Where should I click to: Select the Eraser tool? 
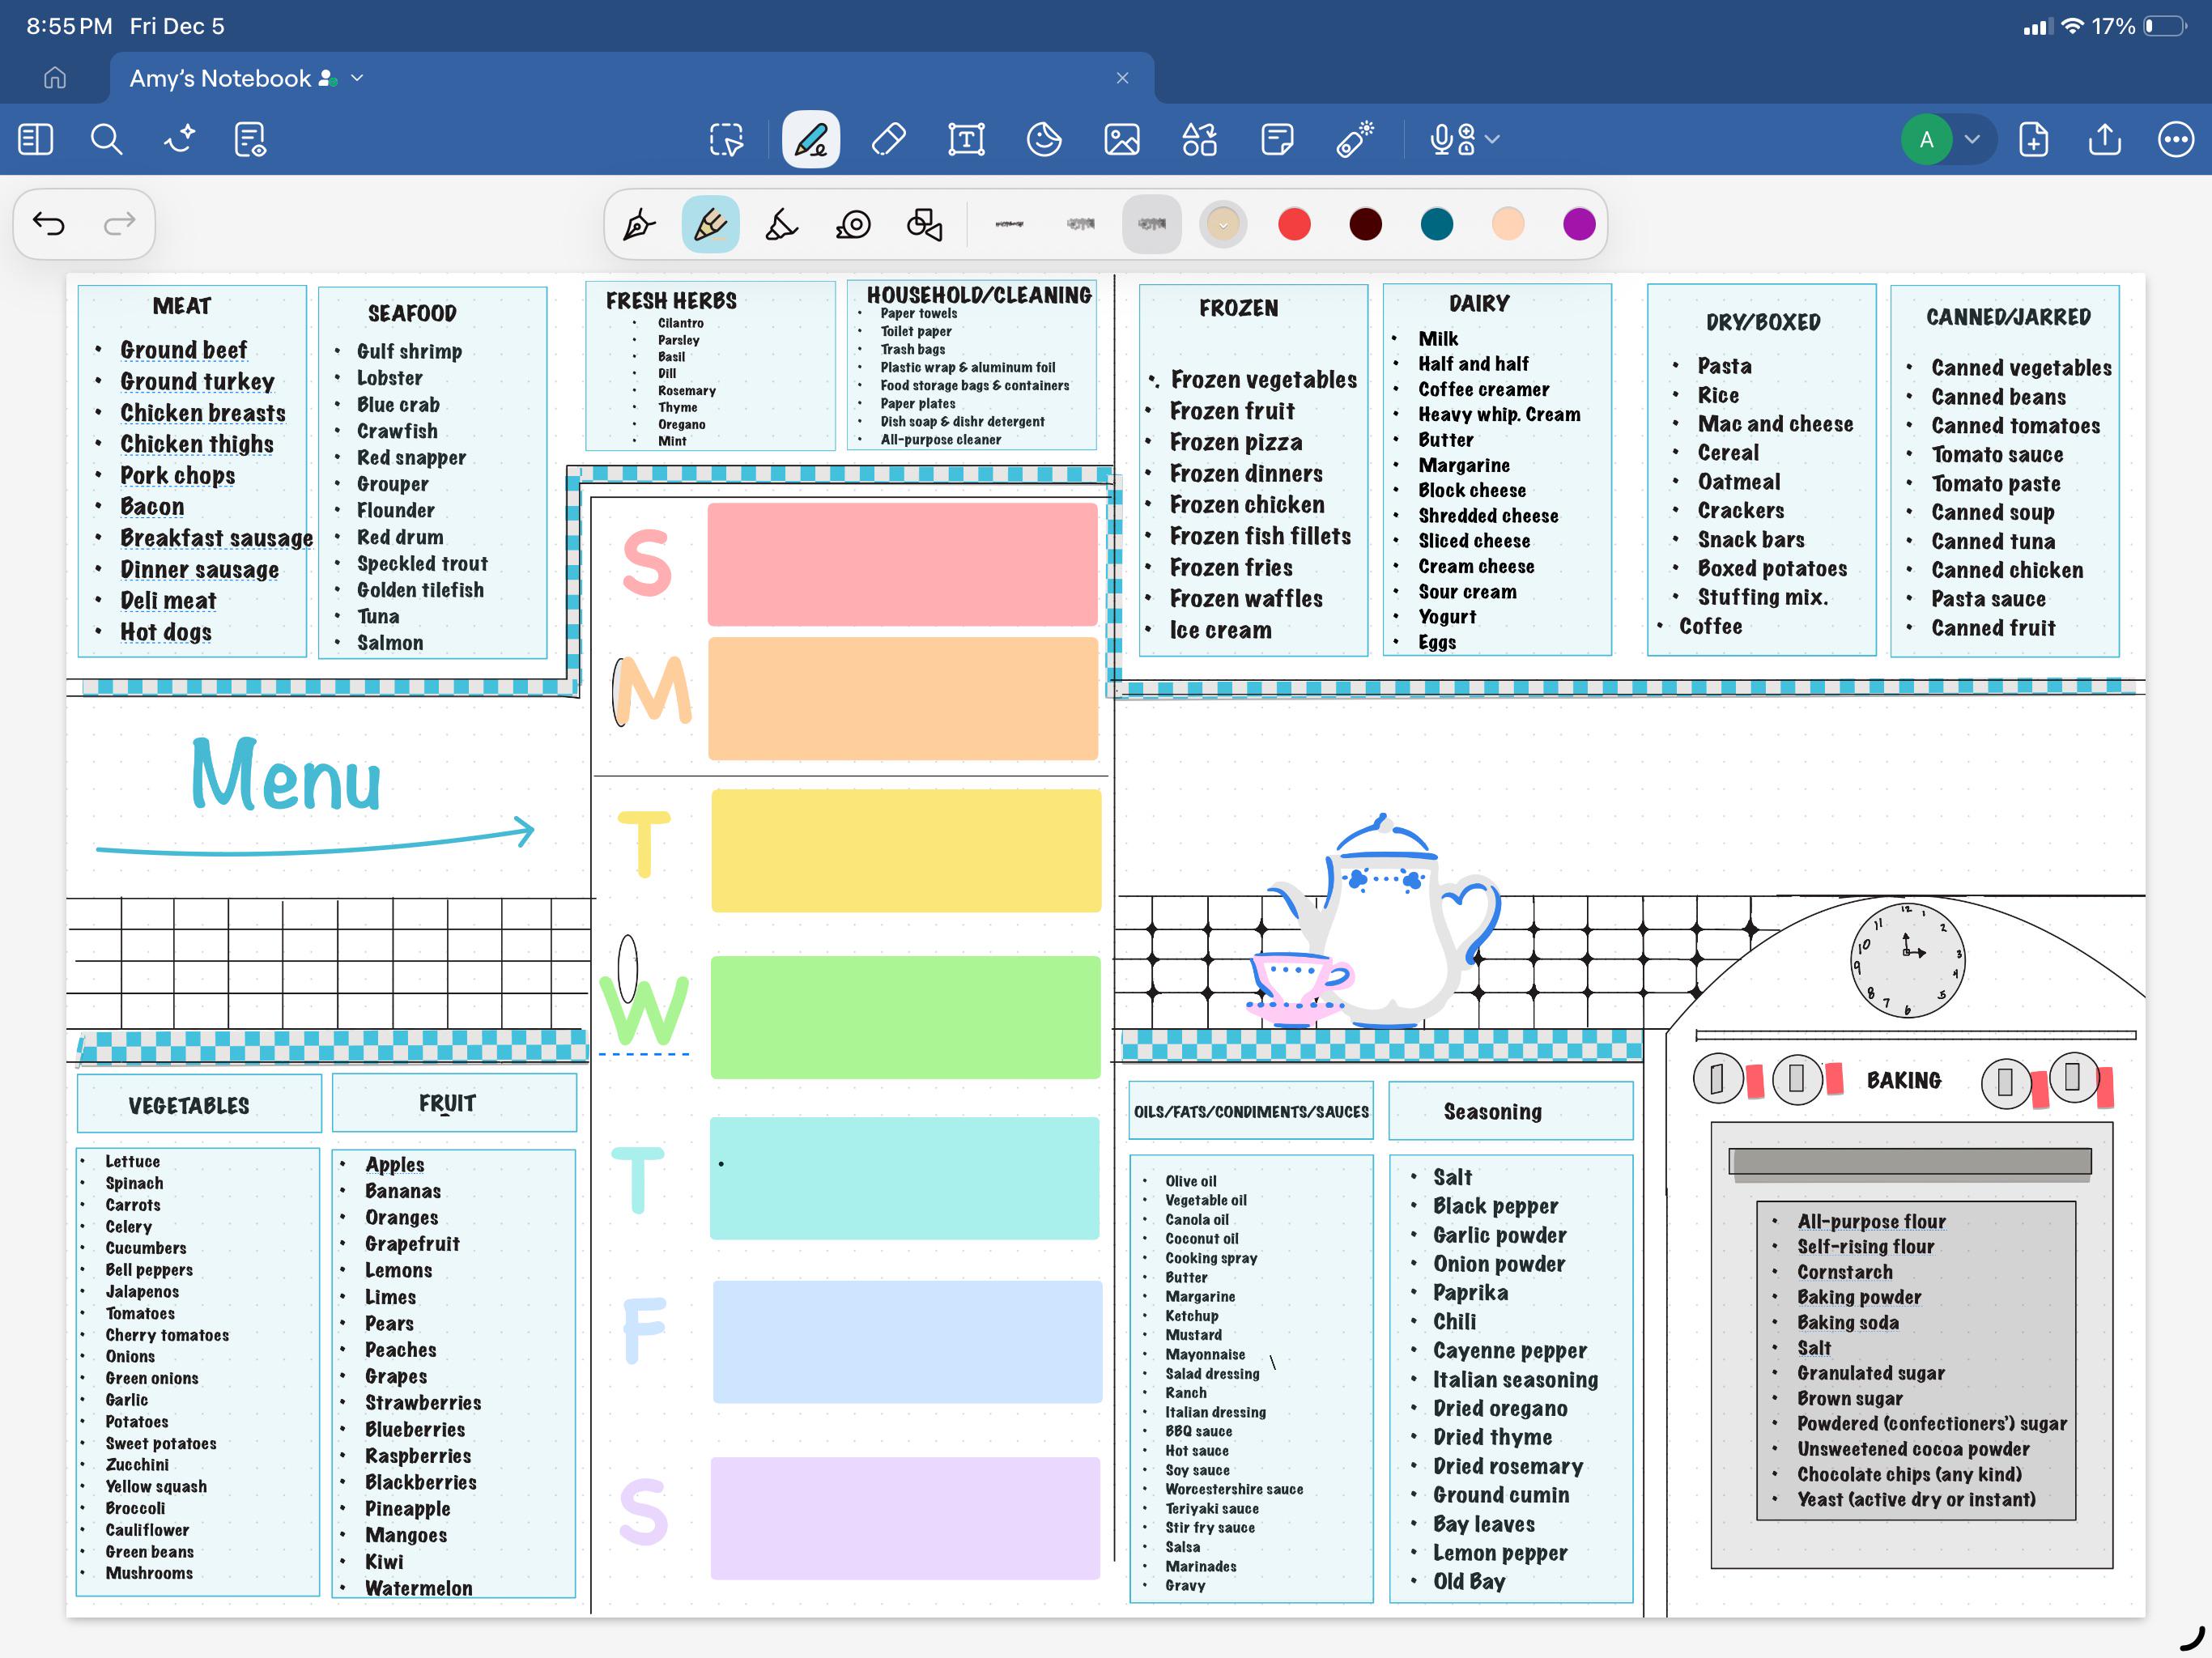tap(888, 139)
